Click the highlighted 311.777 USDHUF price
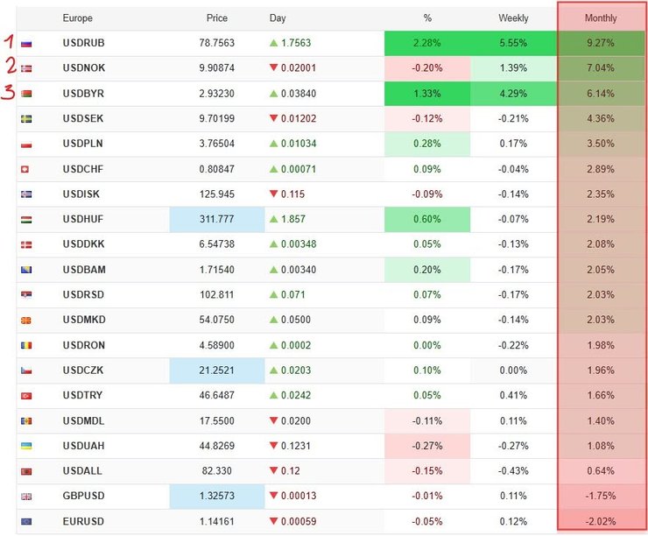 [217, 219]
